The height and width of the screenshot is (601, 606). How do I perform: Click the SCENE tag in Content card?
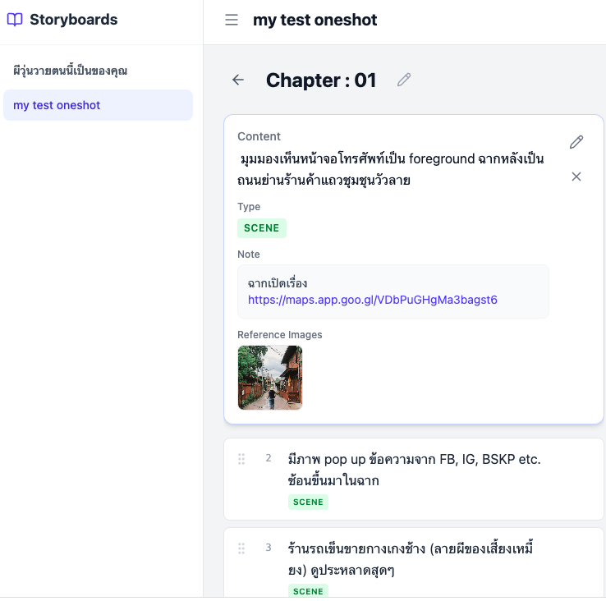tap(262, 228)
